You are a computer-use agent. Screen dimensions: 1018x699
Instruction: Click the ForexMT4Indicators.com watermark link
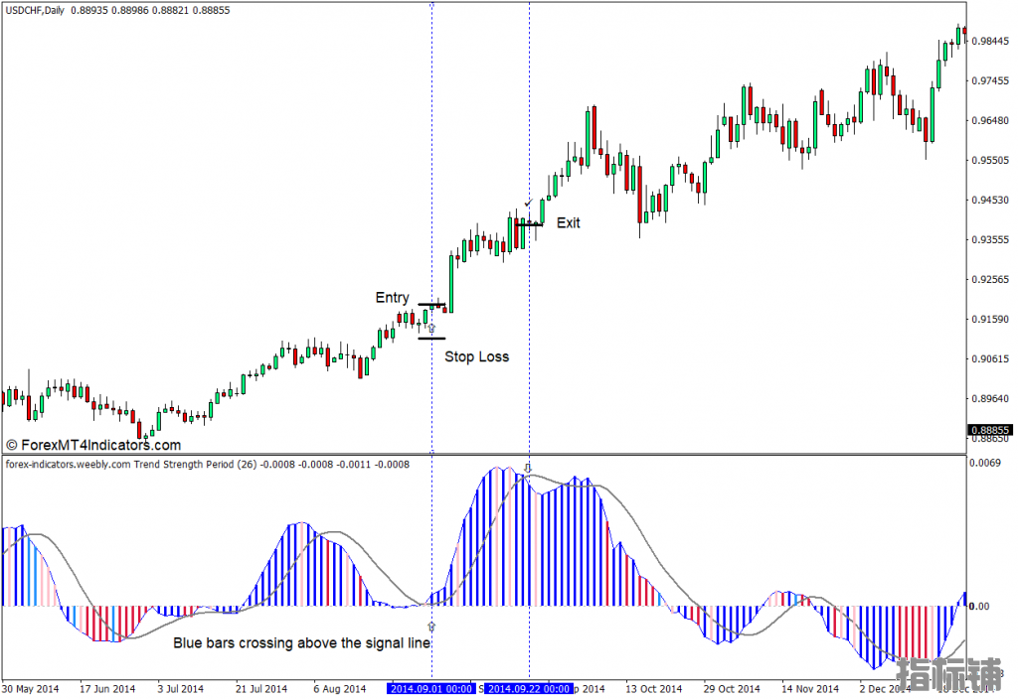pyautogui.click(x=93, y=446)
